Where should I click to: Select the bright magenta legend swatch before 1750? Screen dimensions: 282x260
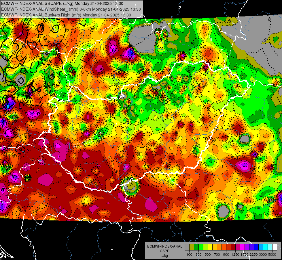[243, 247]
